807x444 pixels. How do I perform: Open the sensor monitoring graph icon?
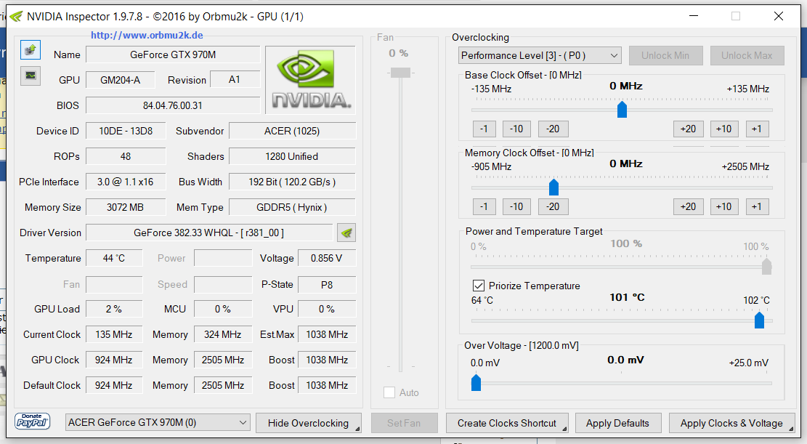tap(31, 75)
